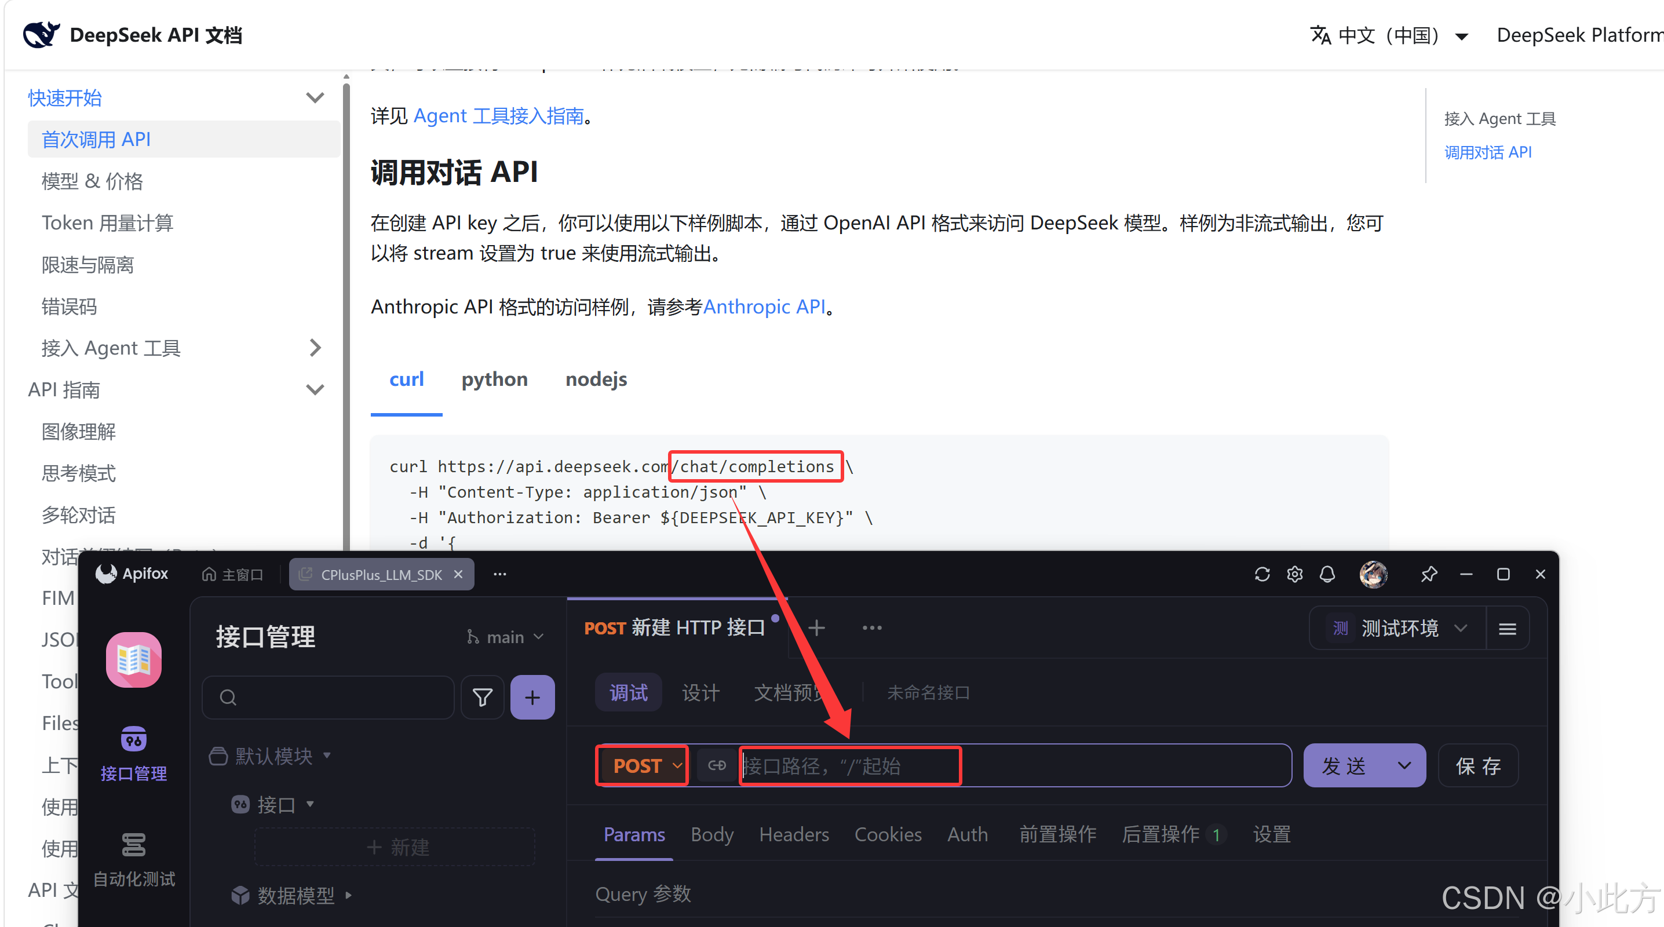This screenshot has height=927, width=1664.
Task: Click the link chain icon beside POST
Action: coord(717,765)
